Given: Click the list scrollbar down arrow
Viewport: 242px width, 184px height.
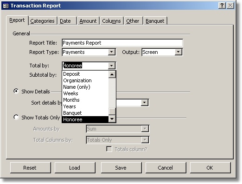Looking at the screenshot, I should (x=112, y=119).
